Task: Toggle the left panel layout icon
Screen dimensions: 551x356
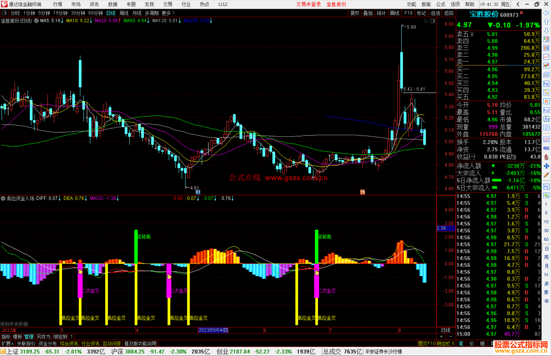Action: tap(4, 13)
